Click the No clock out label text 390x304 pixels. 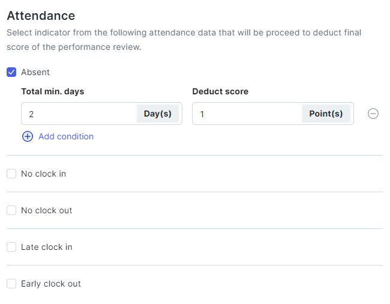(x=46, y=210)
